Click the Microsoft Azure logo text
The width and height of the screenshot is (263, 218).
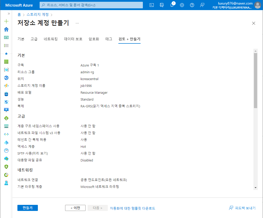[19, 5]
